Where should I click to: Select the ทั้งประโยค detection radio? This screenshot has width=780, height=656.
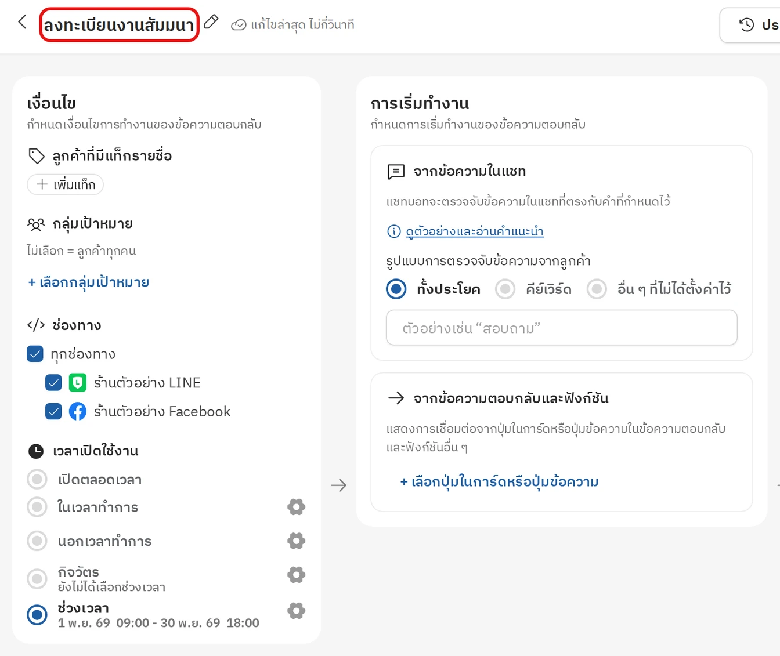click(396, 288)
